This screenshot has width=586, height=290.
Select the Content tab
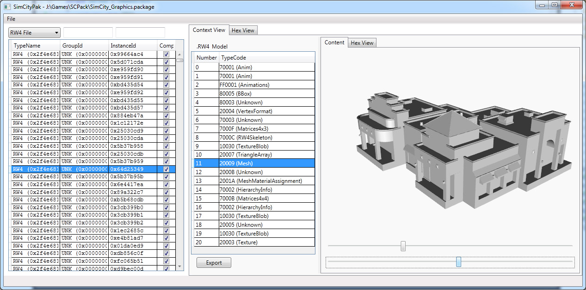point(334,42)
